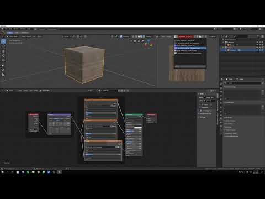Click the red image name field in image editor header

pos(185,36)
